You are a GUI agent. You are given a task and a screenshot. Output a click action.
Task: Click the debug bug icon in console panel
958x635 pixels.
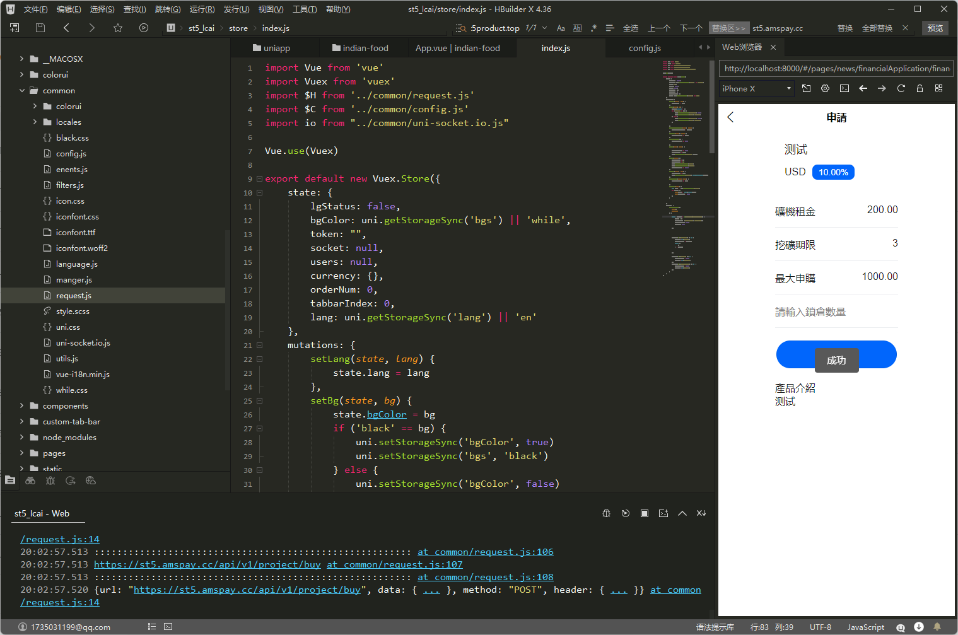(x=606, y=513)
